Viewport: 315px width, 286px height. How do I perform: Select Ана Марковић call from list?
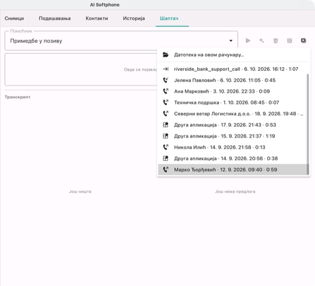point(232,92)
